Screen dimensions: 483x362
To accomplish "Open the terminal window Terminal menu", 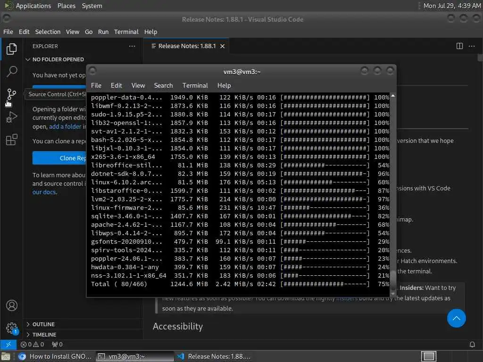I will 195,86.
